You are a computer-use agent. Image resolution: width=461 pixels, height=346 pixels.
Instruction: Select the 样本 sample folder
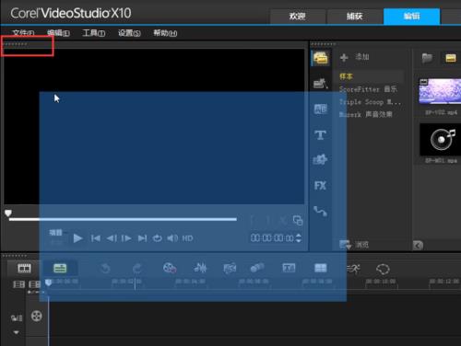pos(346,76)
